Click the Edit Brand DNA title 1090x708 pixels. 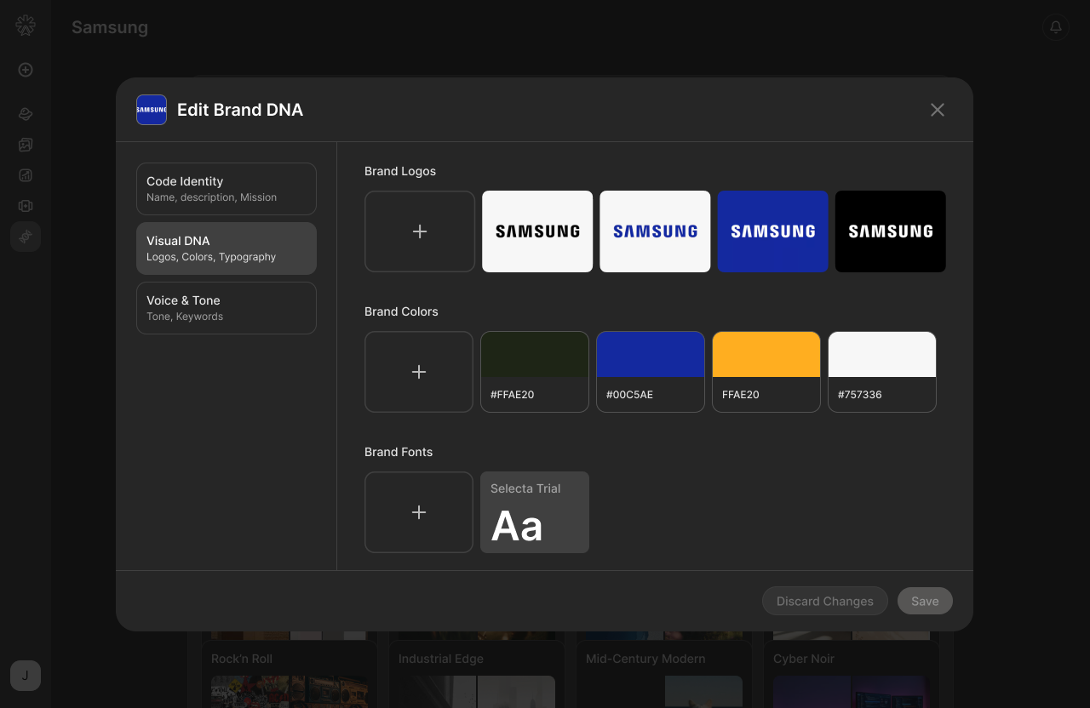coord(240,110)
